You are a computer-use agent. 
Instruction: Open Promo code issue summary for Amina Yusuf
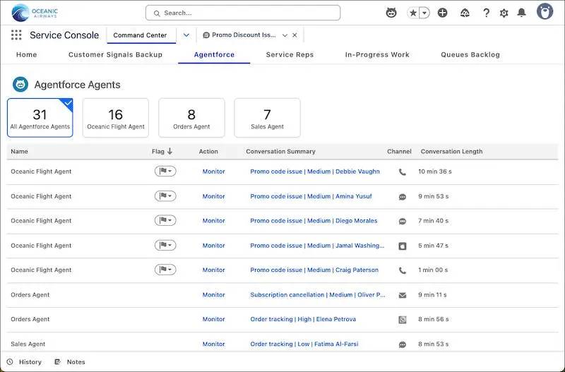click(x=311, y=196)
